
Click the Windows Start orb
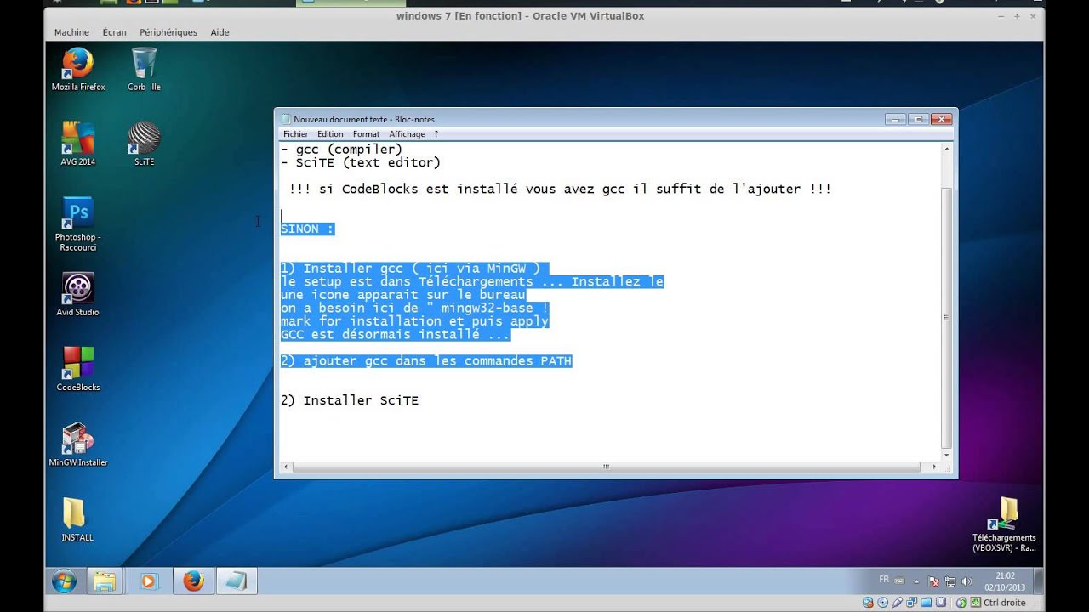(64, 581)
